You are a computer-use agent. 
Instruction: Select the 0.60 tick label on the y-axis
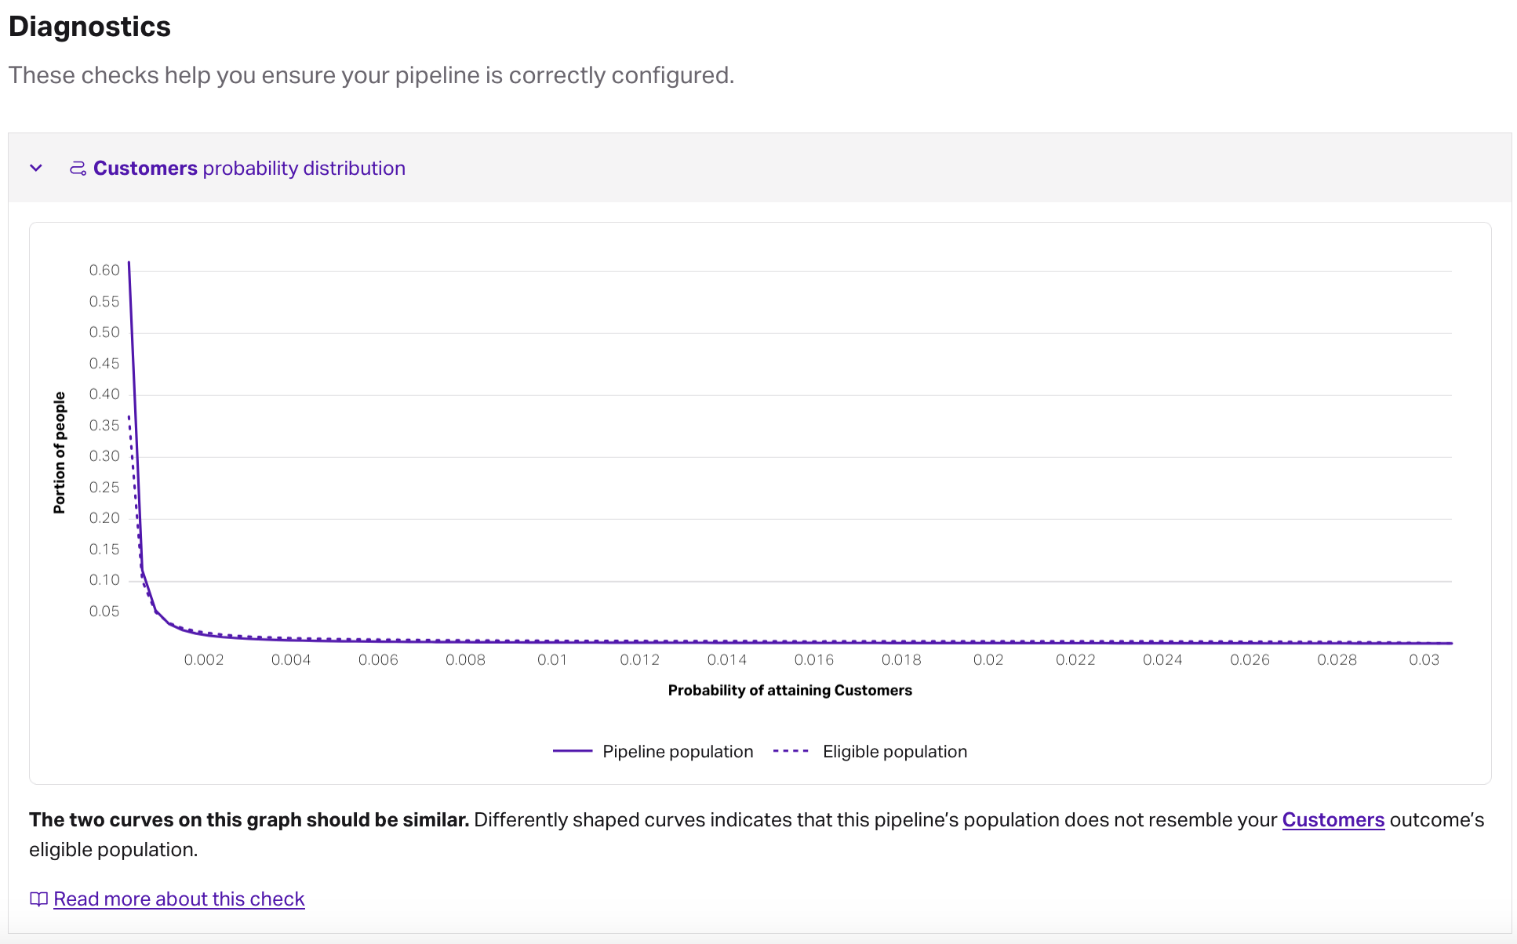tap(104, 270)
